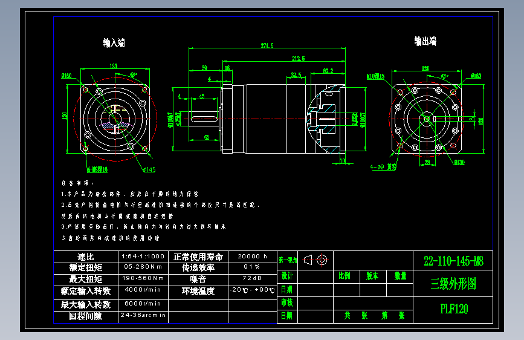Select the 'PLF120' model name

(454, 309)
